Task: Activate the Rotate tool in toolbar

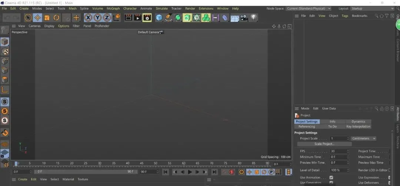Action: pos(56,18)
